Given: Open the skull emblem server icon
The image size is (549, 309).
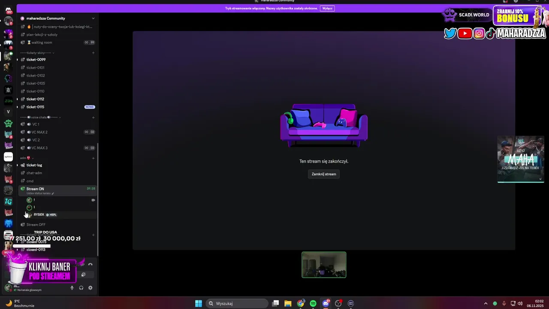Looking at the screenshot, I should point(8,90).
